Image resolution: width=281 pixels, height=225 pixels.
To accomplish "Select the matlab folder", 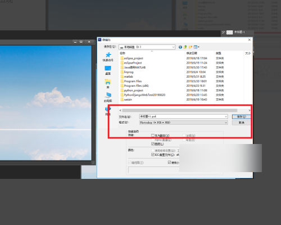I will pos(126,76).
